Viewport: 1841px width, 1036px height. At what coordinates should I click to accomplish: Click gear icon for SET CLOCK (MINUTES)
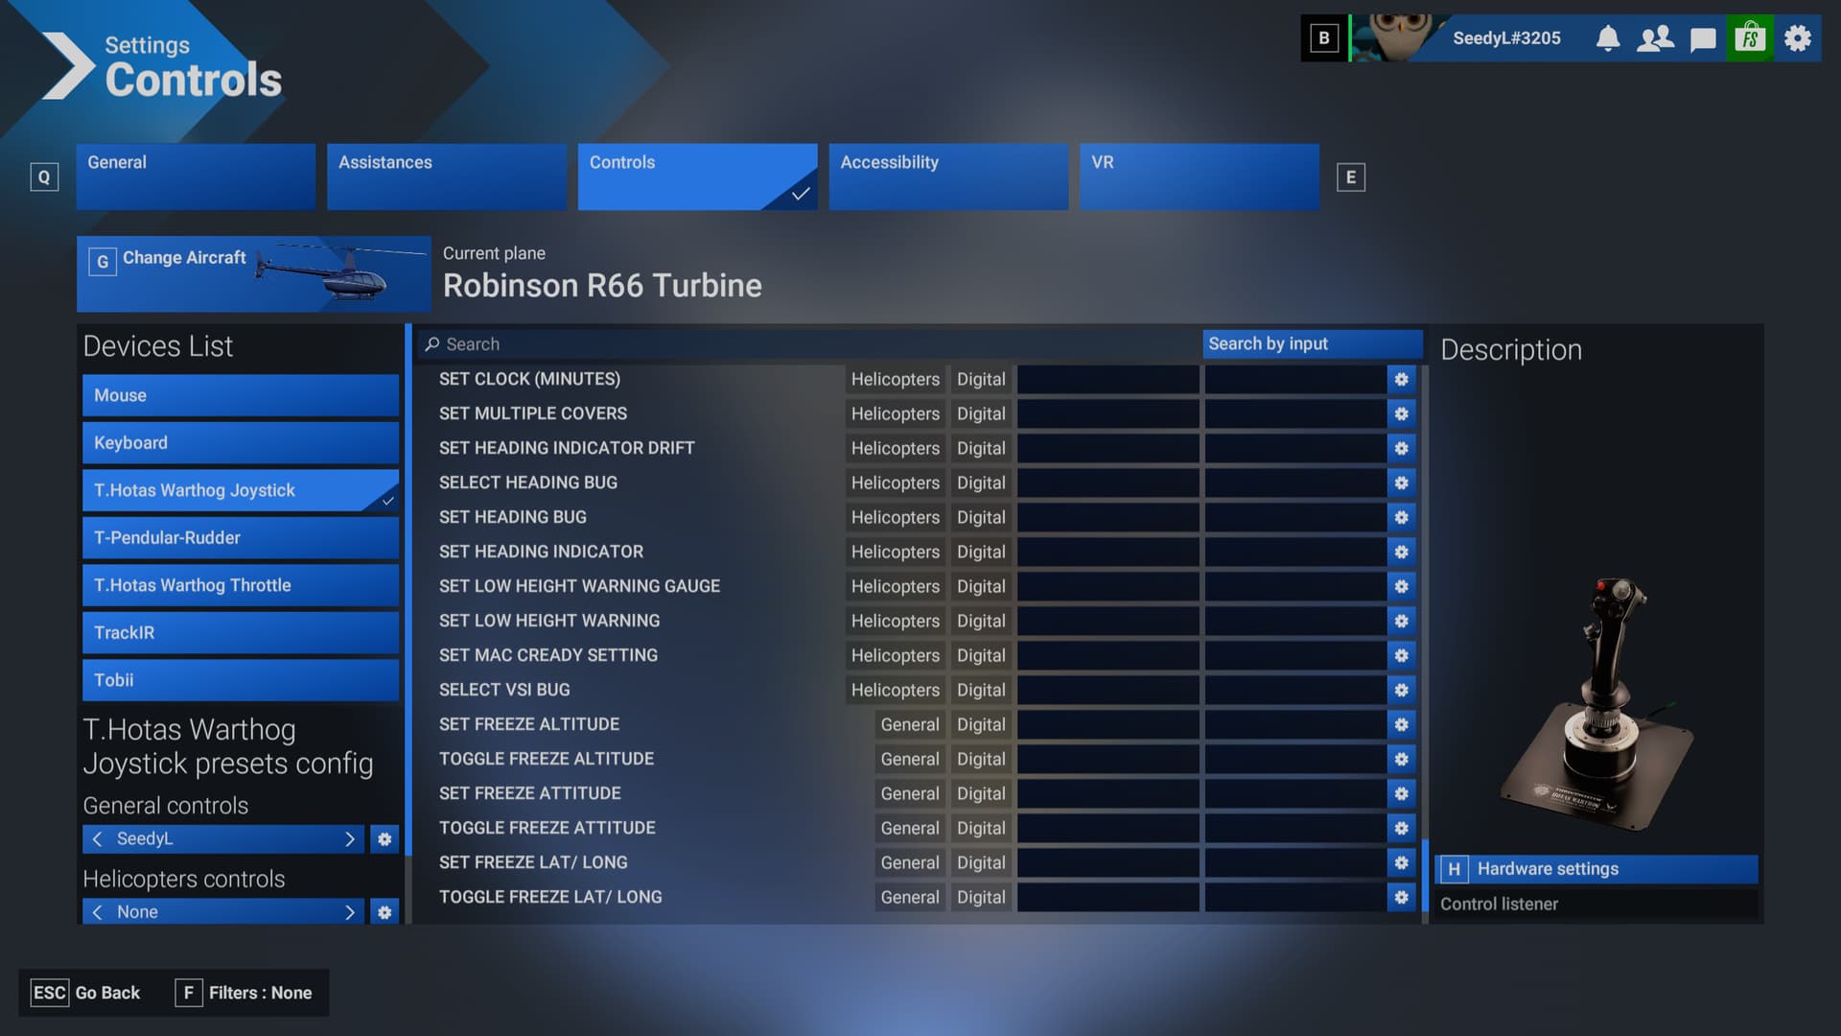pos(1401,380)
